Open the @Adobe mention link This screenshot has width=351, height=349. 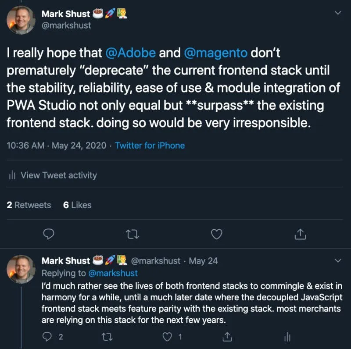click(x=131, y=53)
